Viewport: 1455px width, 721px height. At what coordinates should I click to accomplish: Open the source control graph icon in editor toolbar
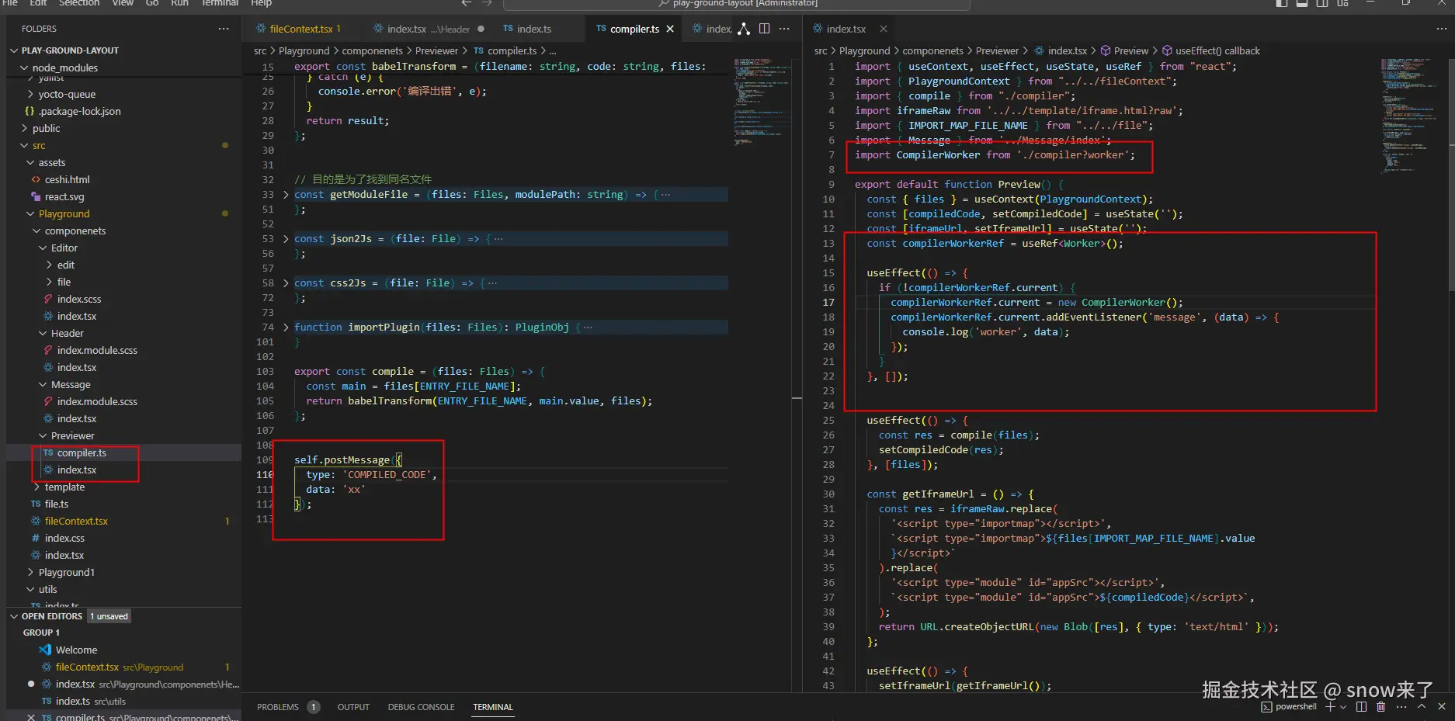tap(744, 29)
